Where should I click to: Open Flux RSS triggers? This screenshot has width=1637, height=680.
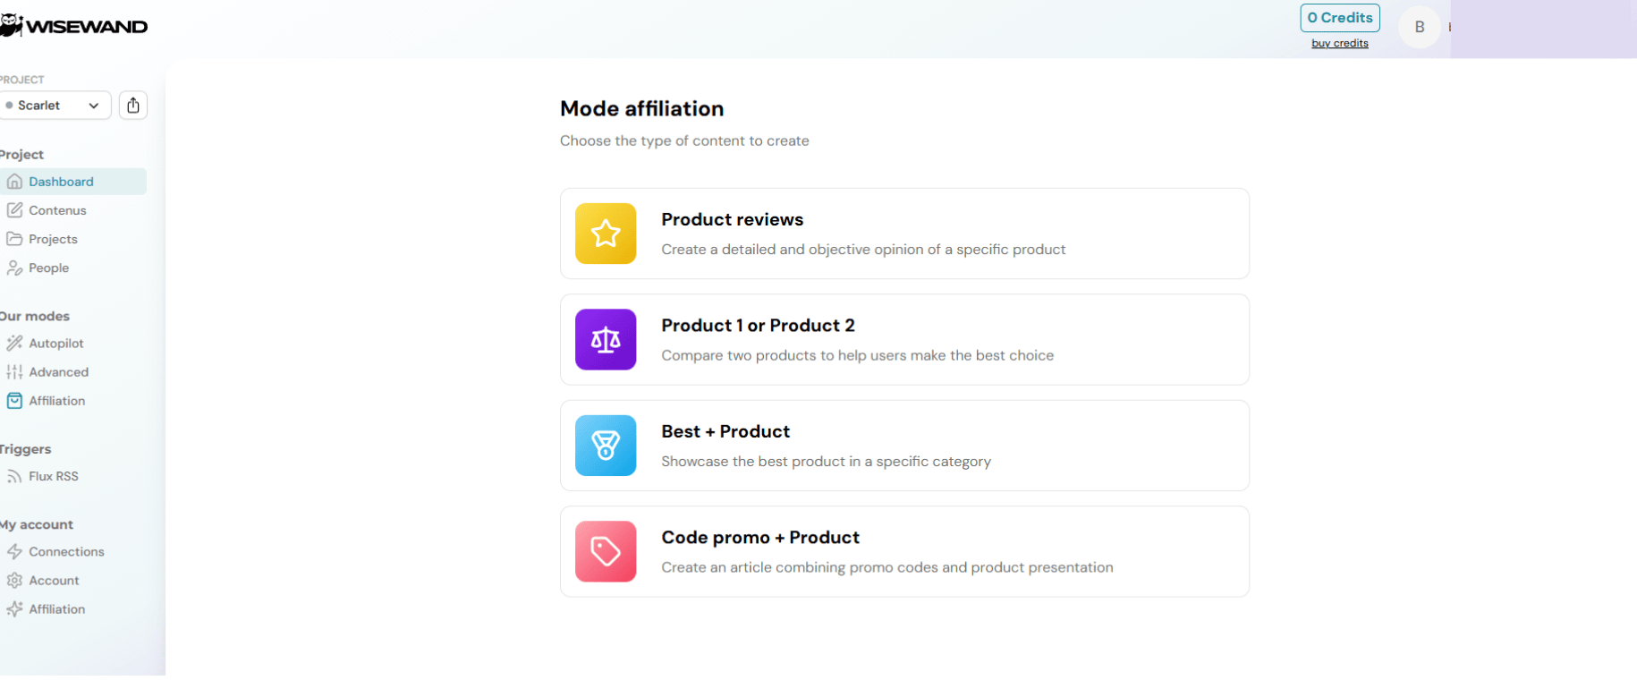53,476
